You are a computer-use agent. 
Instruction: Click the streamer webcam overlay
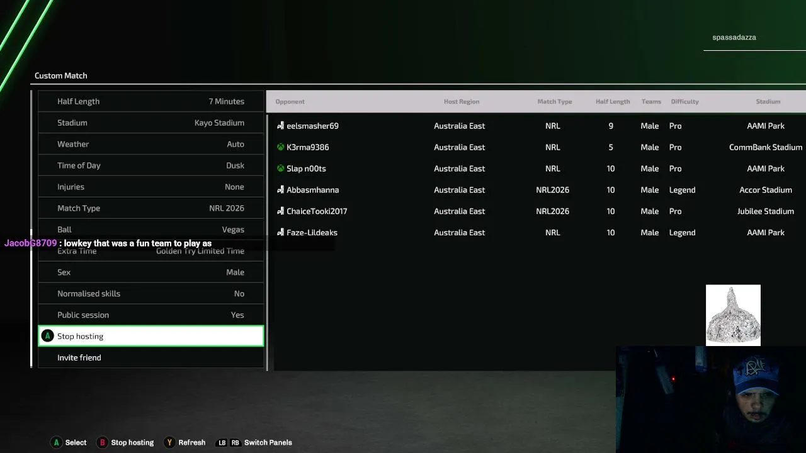point(711,400)
